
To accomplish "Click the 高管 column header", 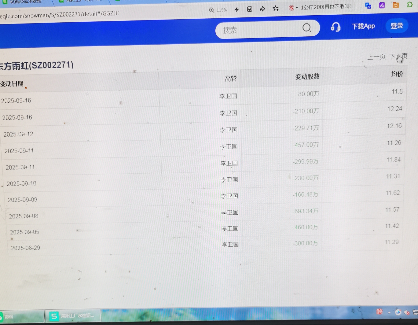I will point(231,79).
